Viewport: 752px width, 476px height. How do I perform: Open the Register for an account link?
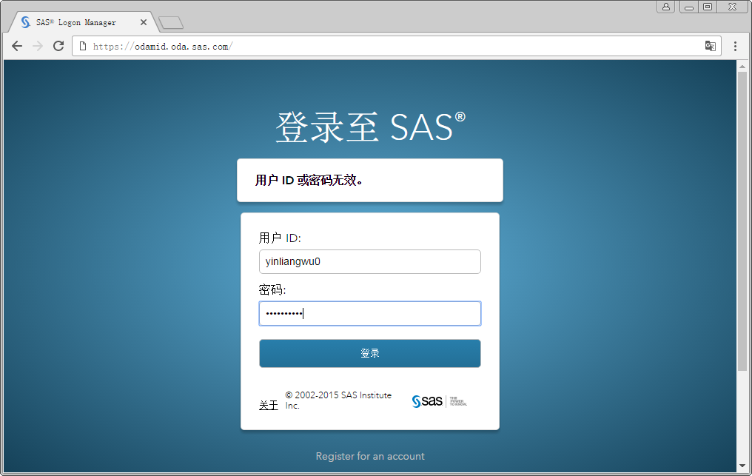coord(369,456)
